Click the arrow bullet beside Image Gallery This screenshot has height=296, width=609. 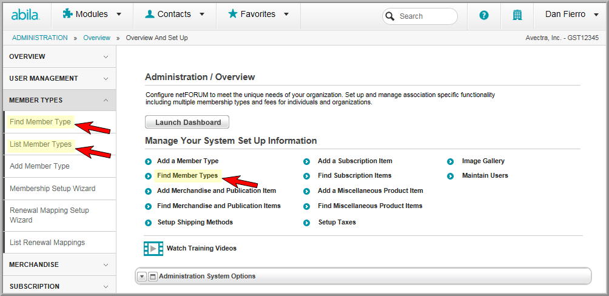point(450,161)
